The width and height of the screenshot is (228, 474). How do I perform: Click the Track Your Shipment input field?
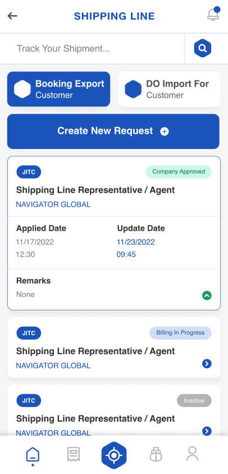pos(92,49)
